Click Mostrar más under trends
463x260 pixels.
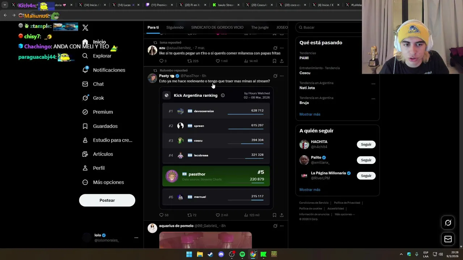click(x=310, y=114)
